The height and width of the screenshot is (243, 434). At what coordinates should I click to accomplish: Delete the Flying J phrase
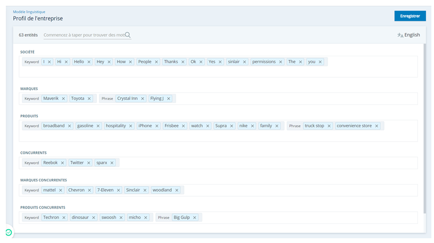pos(169,99)
